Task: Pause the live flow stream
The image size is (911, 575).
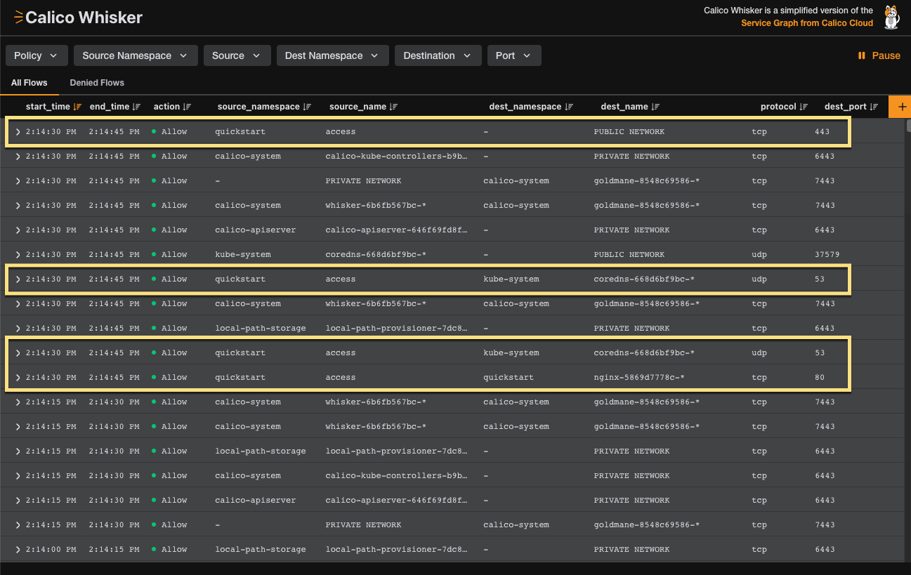Action: 879,55
